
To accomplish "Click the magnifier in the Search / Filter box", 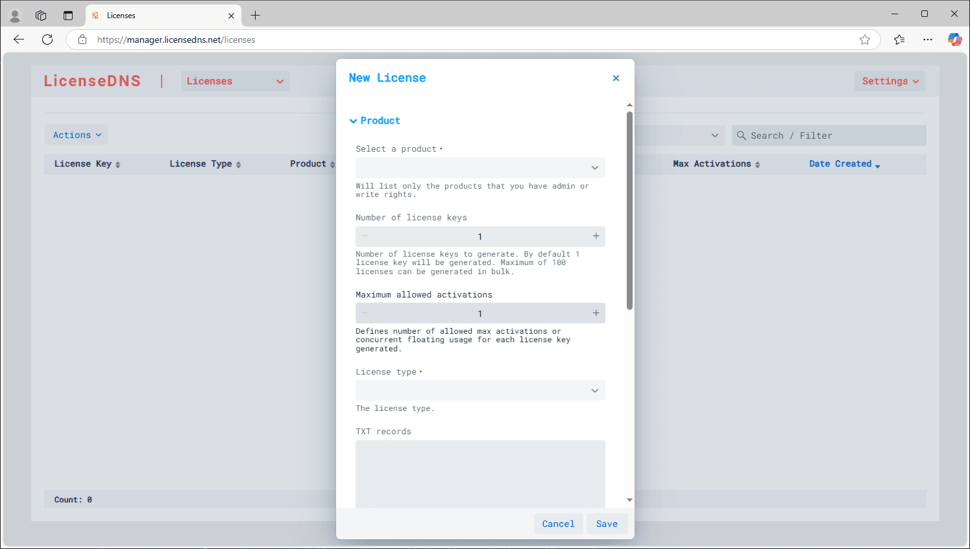I will pyautogui.click(x=741, y=135).
